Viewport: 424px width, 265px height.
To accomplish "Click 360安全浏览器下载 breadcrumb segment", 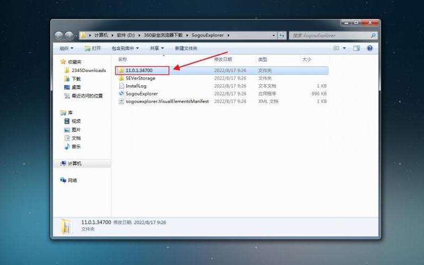I will (163, 35).
